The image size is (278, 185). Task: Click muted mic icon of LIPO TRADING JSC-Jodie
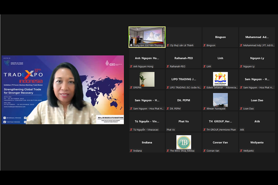click(168, 88)
